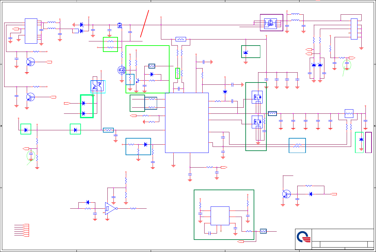This screenshot has width=376, height=252.
Task: Select the Zener diode in the green box below the long resistor rail
Action: click(246, 53)
